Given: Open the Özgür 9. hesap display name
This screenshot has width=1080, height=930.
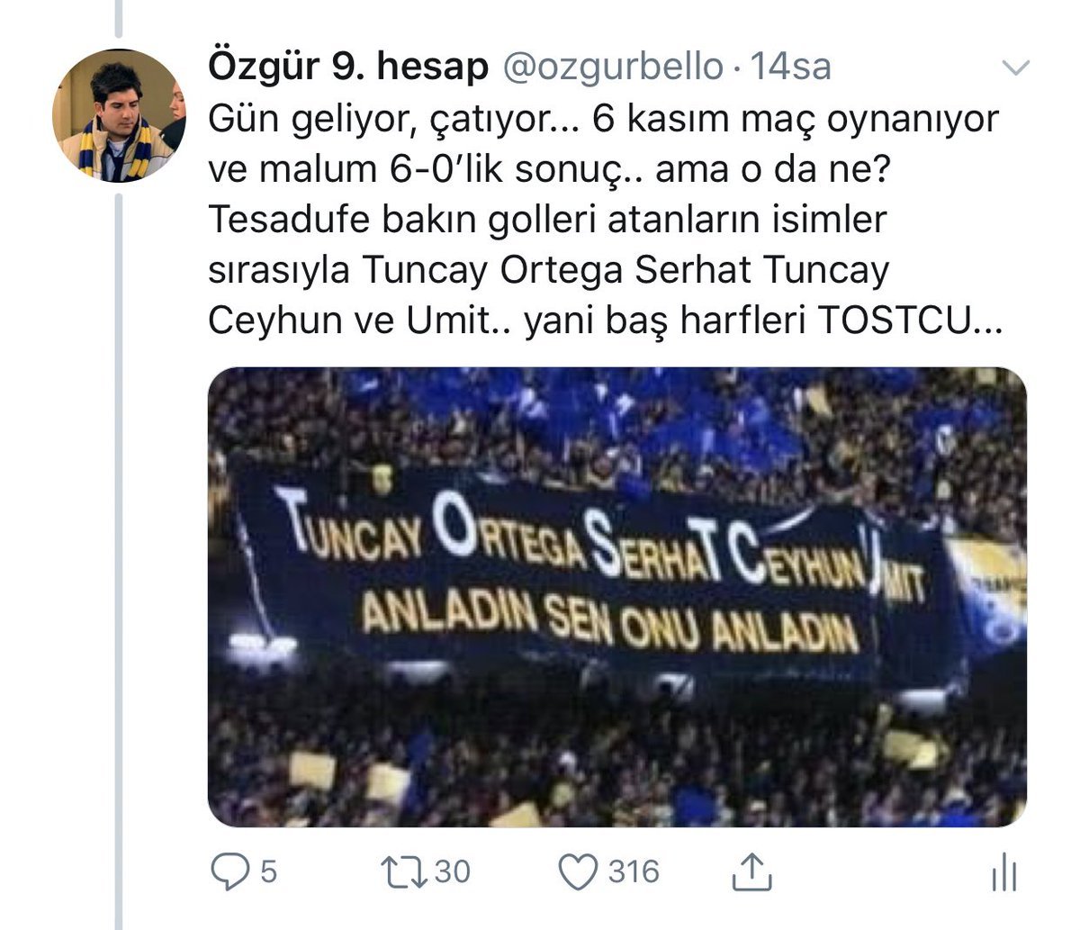Looking at the screenshot, I should 347,68.
